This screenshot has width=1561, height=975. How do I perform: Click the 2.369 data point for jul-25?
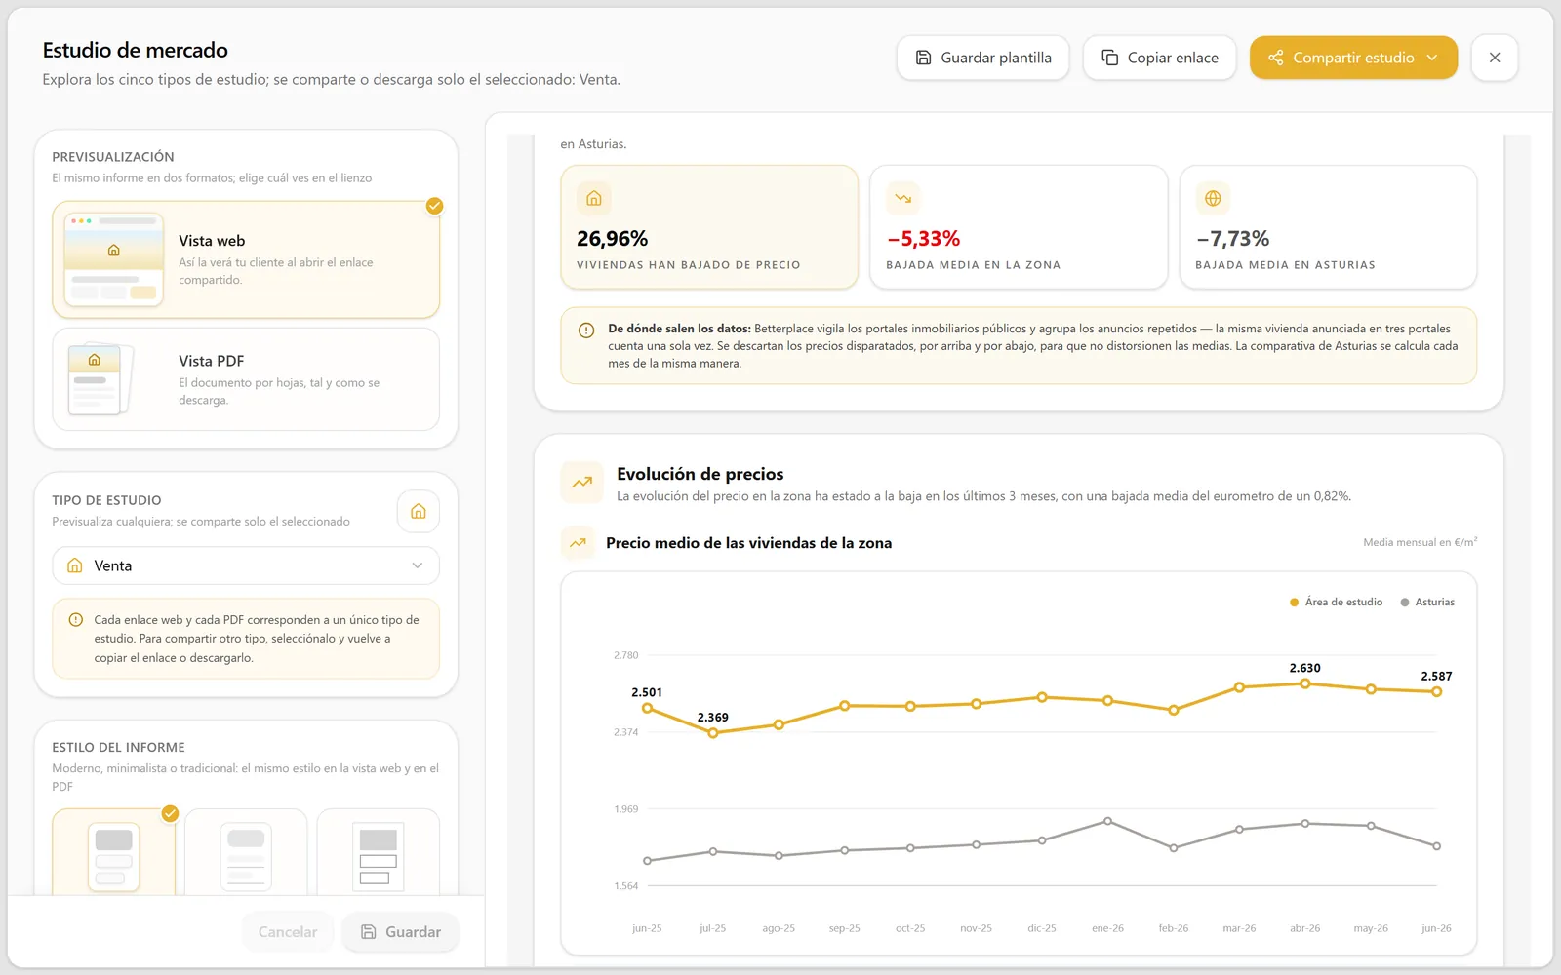pos(713,733)
